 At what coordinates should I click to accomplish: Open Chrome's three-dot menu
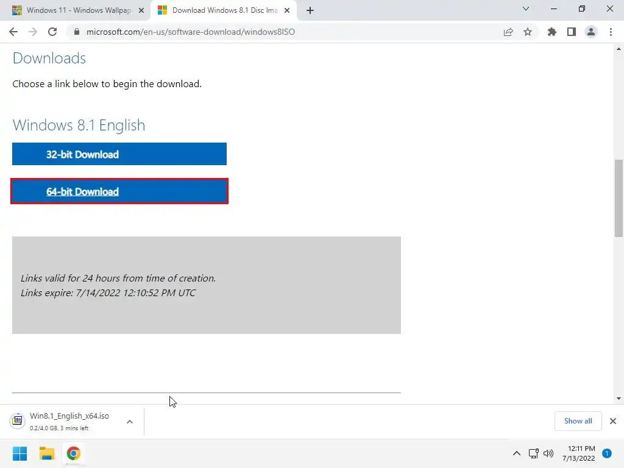[x=611, y=32]
